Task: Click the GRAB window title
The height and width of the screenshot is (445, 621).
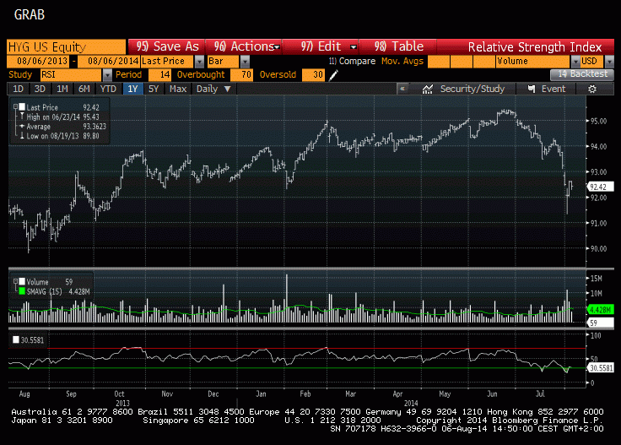Action: point(30,14)
